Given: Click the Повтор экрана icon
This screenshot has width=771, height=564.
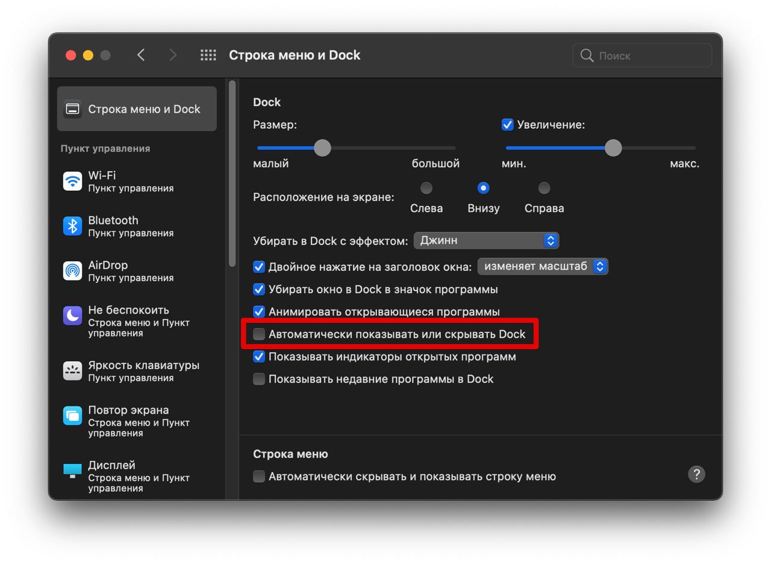Looking at the screenshot, I should 72,415.
